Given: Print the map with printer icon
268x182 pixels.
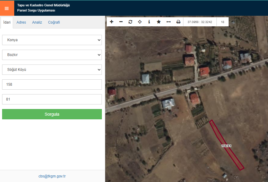Looking at the screenshot, I should pyautogui.click(x=178, y=22).
